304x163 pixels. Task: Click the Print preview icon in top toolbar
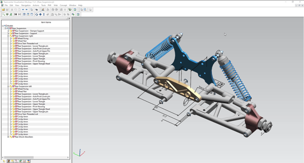coord(85,10)
